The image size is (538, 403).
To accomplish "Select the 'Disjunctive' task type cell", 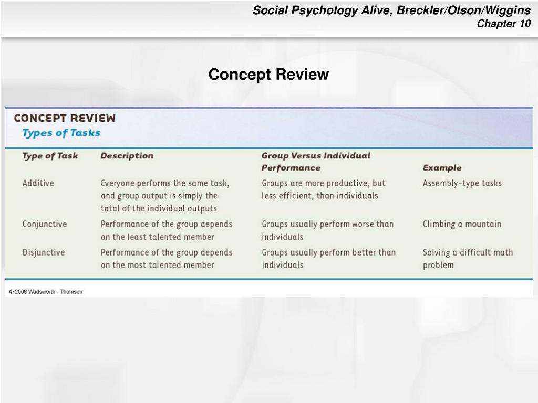I will click(x=44, y=252).
